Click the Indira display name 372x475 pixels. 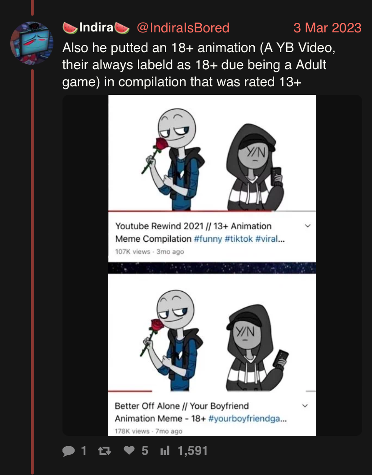click(96, 27)
